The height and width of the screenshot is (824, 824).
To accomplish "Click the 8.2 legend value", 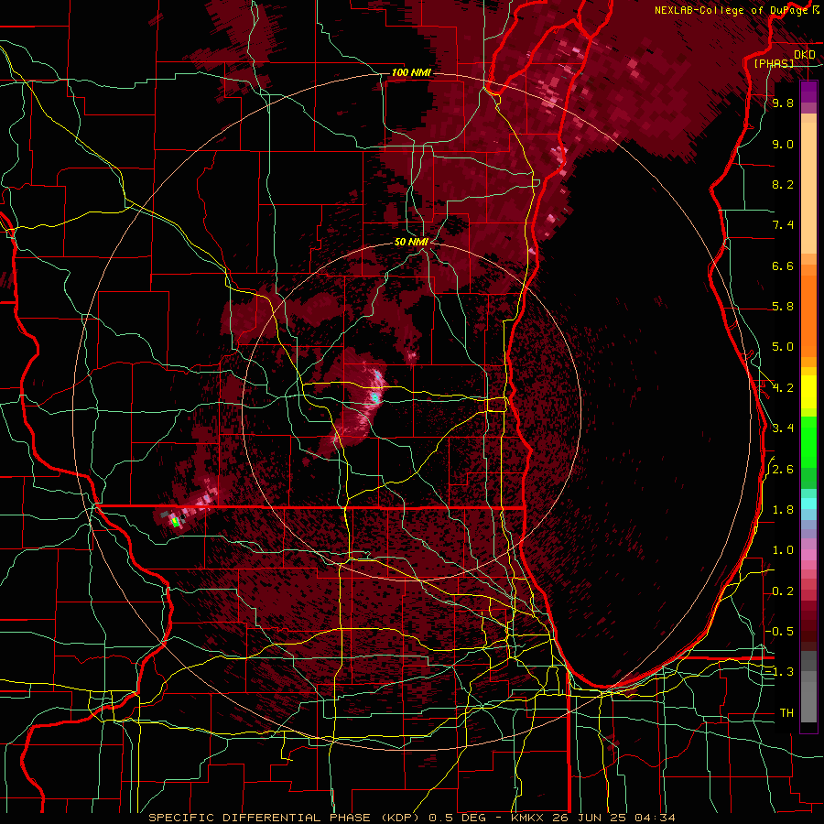I will [x=783, y=184].
